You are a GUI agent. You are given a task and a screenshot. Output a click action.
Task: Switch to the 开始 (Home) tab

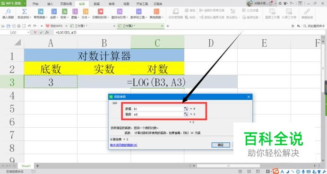point(35,4)
